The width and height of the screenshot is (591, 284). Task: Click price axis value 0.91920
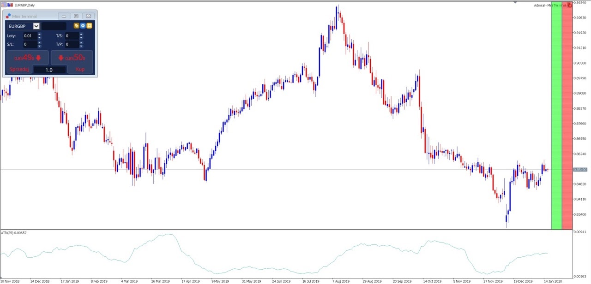coord(580,33)
